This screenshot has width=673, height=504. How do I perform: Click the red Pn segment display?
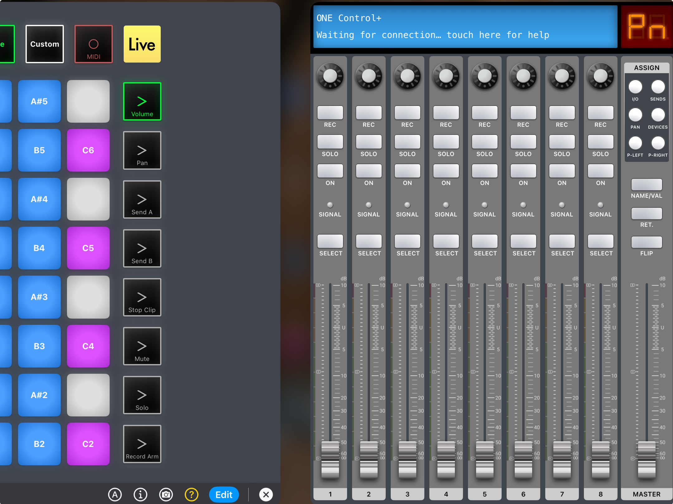pos(647,26)
